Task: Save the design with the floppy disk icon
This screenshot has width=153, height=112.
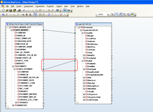Action: point(11,10)
